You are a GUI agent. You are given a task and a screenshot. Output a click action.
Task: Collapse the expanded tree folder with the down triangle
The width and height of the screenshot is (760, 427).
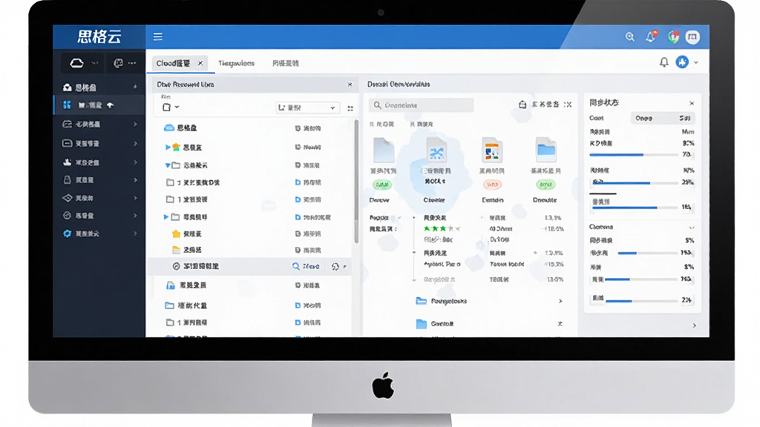click(168, 165)
